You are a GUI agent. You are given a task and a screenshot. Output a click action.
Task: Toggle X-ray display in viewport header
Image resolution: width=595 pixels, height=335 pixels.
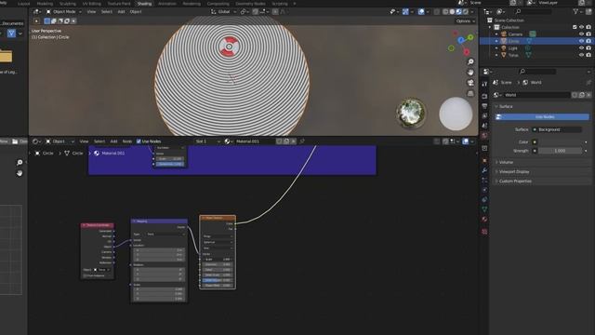[x=437, y=12]
